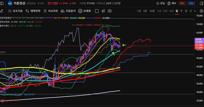Open 단순이동평균 indicator legend
The height and width of the screenshot is (107, 204).
point(6,18)
